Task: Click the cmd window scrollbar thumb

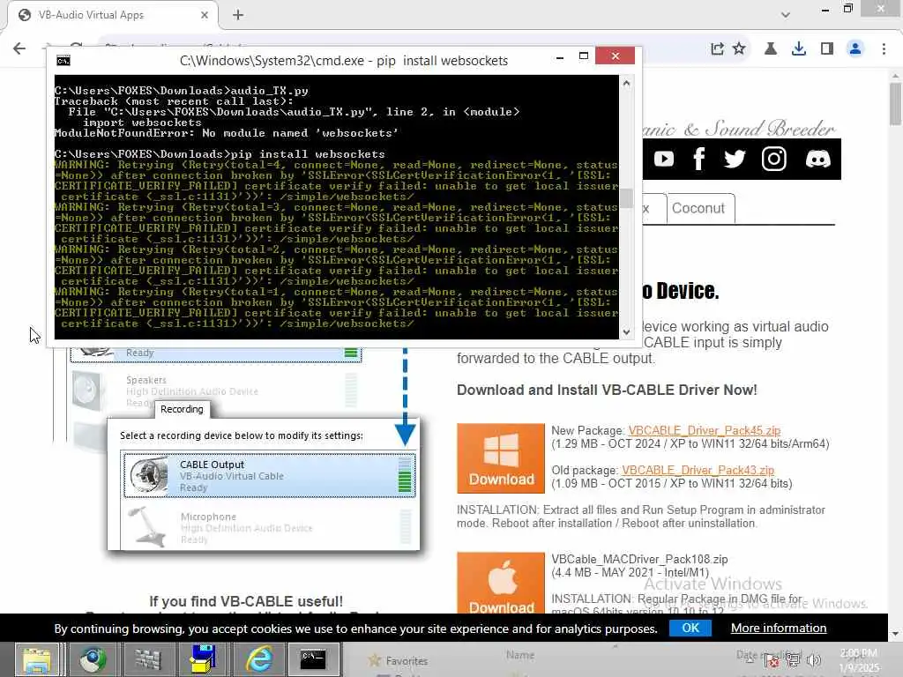Action: click(x=626, y=198)
